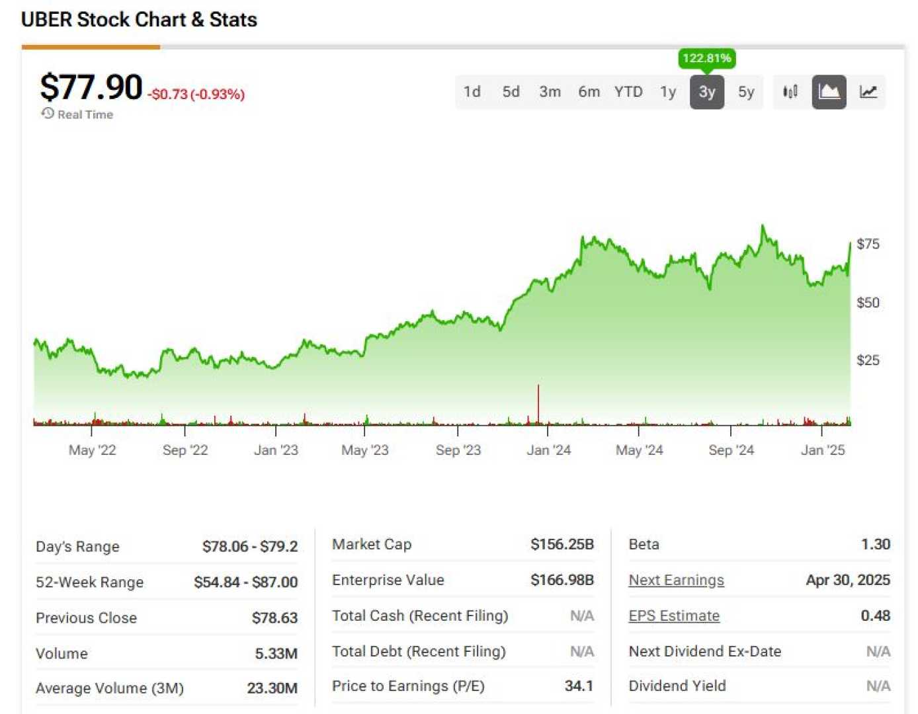Click the Average Volume (3M) label
The width and height of the screenshot is (918, 714).
110,688
